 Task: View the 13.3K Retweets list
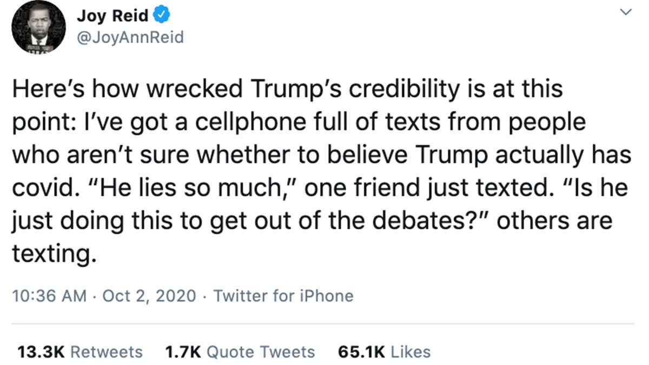[80, 352]
